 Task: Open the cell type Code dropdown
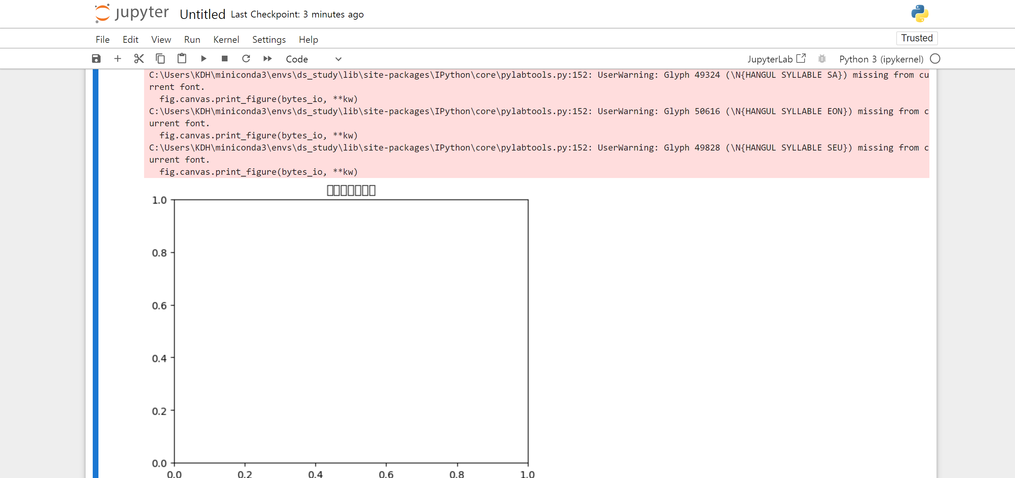pyautogui.click(x=313, y=59)
